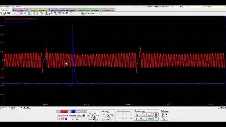Click the car icon beside the sensor dropdown
Screen dimensions: 226x127
84,115
